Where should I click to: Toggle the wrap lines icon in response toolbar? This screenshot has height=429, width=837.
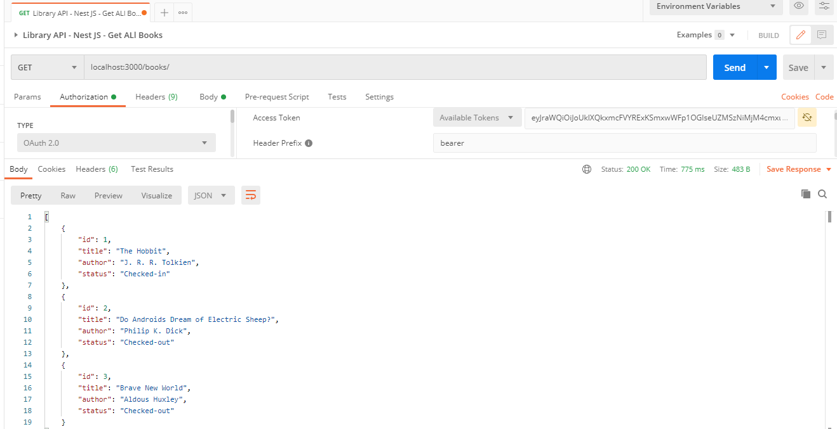point(251,195)
